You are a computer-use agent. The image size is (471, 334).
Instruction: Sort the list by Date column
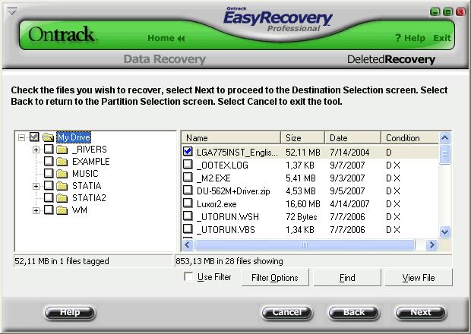pyautogui.click(x=353, y=138)
